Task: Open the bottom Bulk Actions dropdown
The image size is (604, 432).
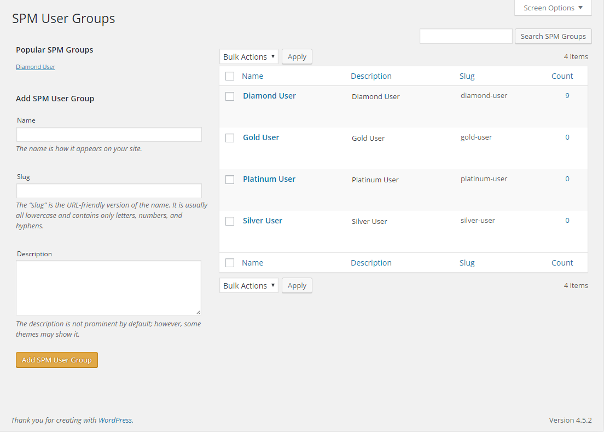Action: pos(249,286)
